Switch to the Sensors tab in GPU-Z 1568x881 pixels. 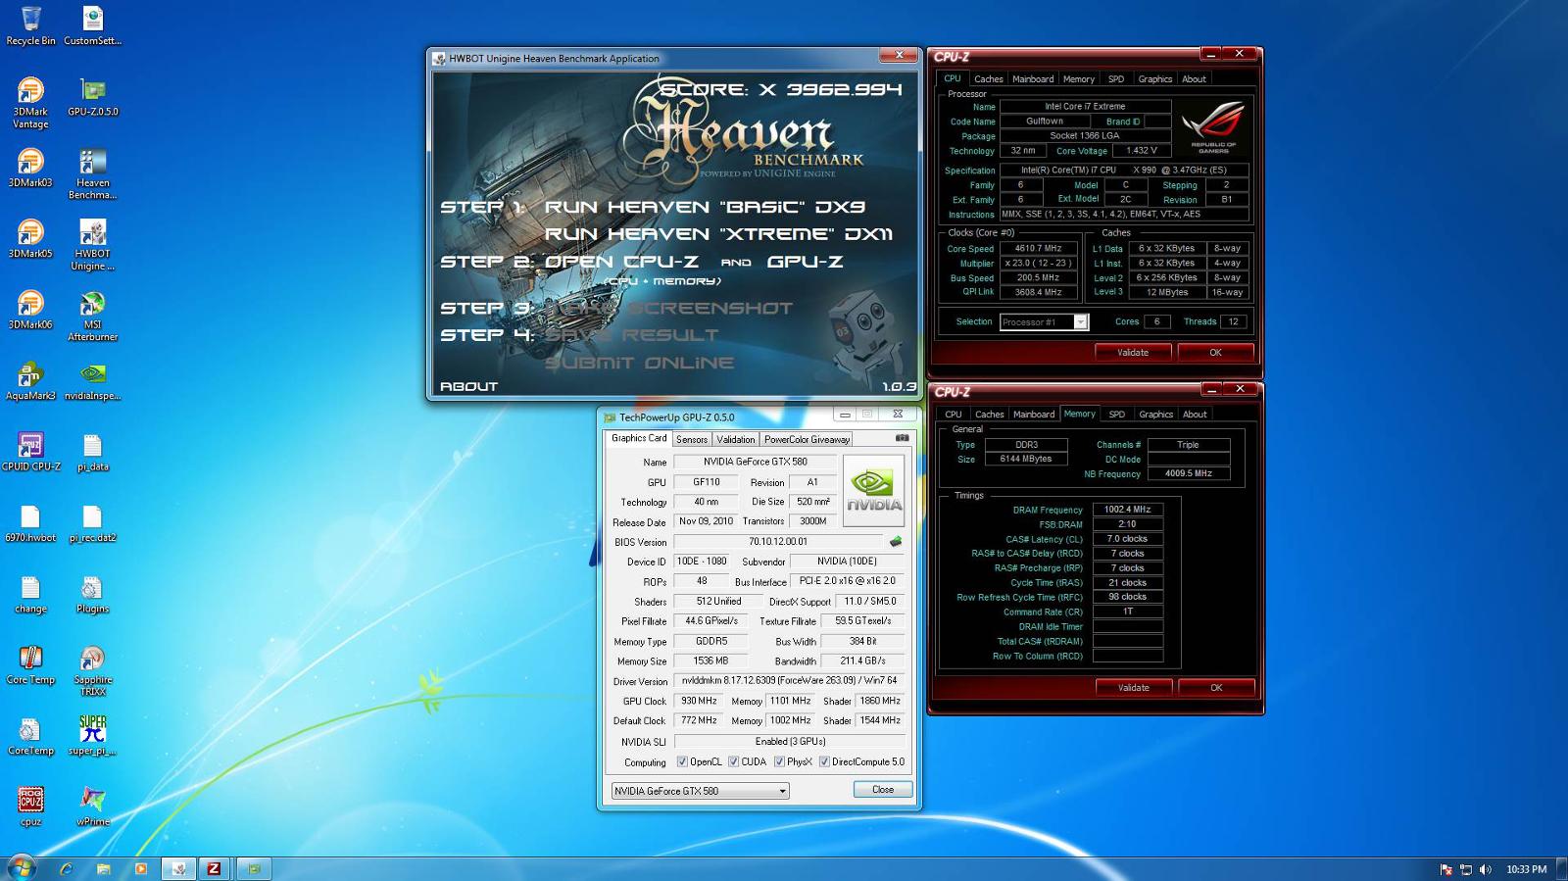tap(691, 439)
